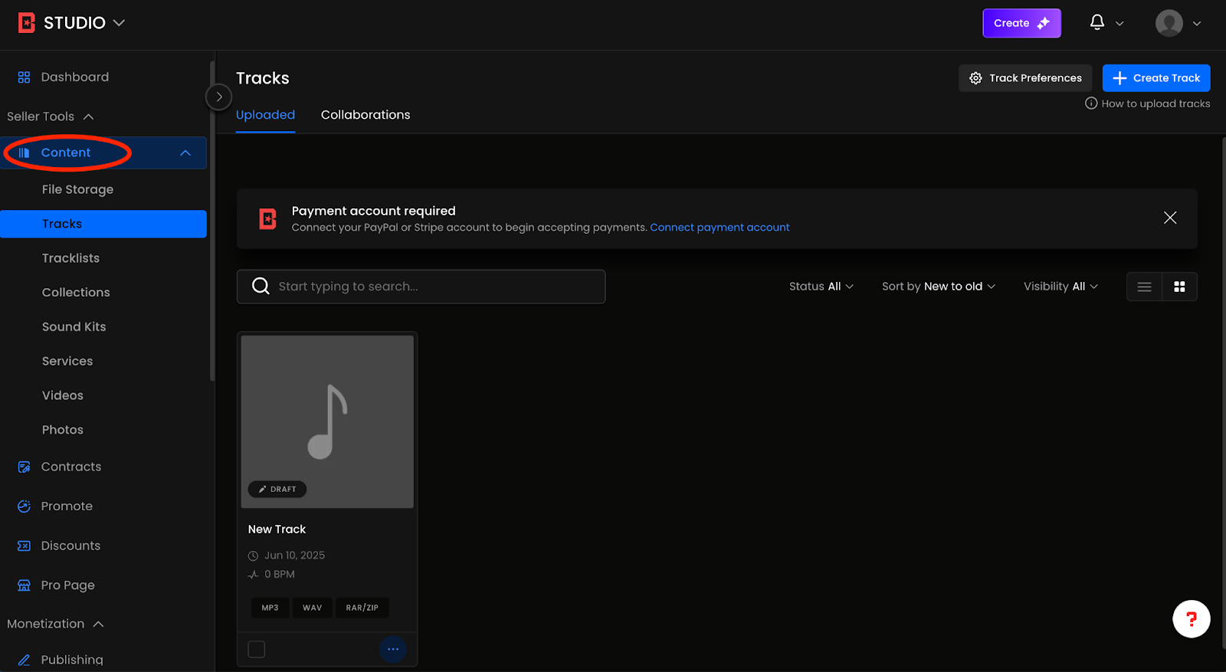Switch to grid view layout
The width and height of the screenshot is (1226, 672).
click(x=1179, y=287)
